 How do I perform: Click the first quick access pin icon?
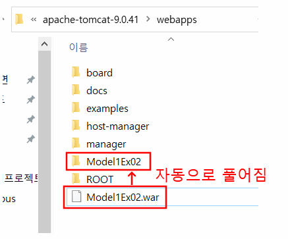click(x=31, y=80)
